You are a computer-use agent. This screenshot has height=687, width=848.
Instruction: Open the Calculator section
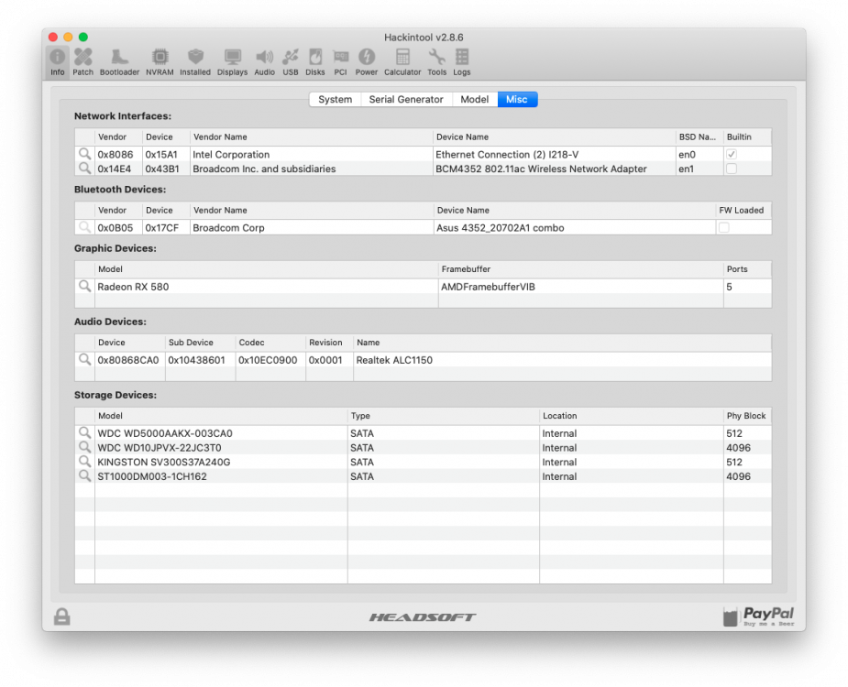point(402,62)
